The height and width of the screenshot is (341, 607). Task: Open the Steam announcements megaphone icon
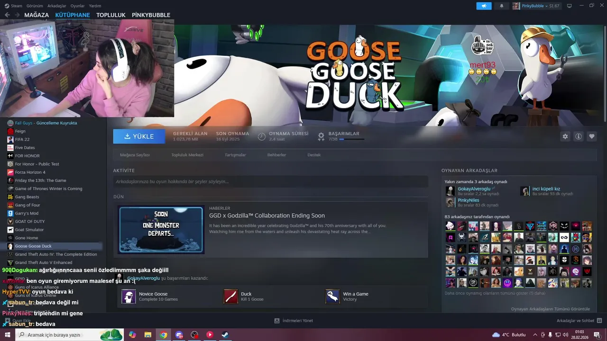click(x=484, y=6)
